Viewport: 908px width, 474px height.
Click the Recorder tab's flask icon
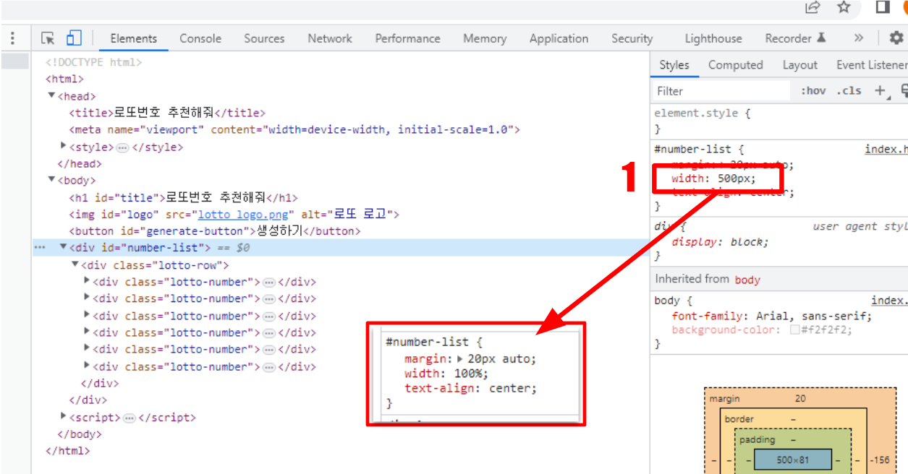(x=821, y=38)
